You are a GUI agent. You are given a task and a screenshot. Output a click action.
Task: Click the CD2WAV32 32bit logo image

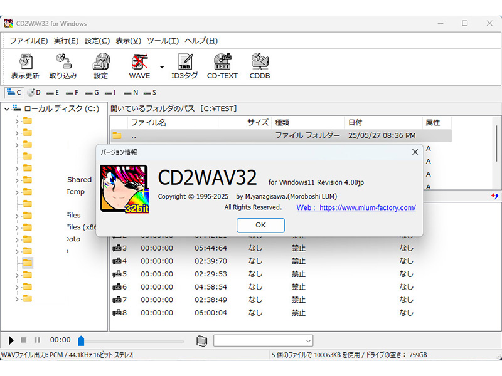pos(124,189)
